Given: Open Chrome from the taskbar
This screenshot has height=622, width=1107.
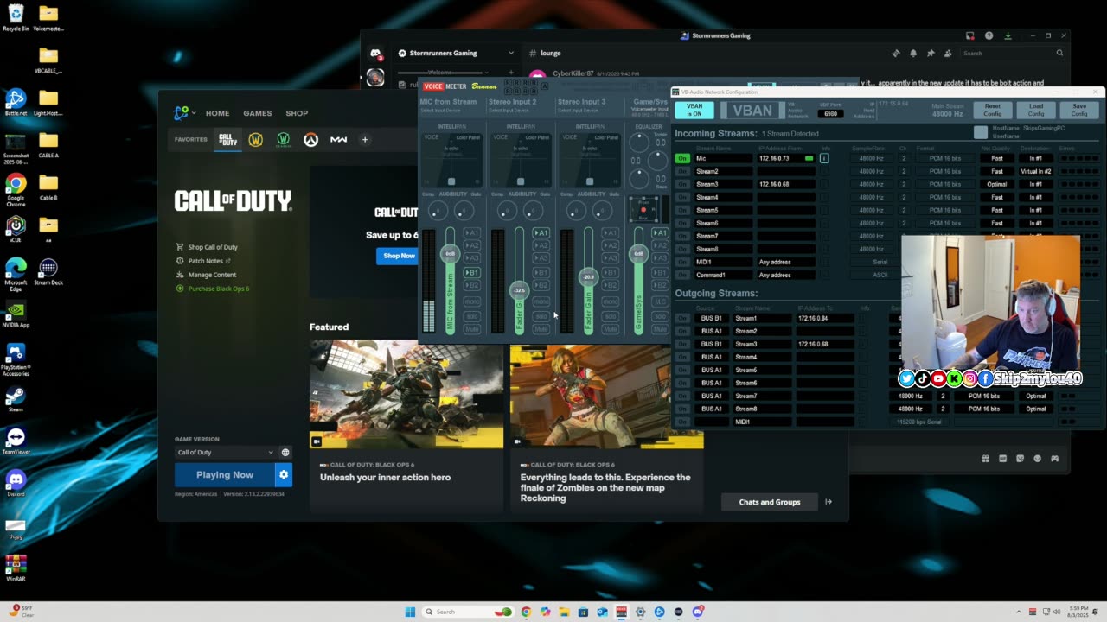Looking at the screenshot, I should click(x=526, y=612).
